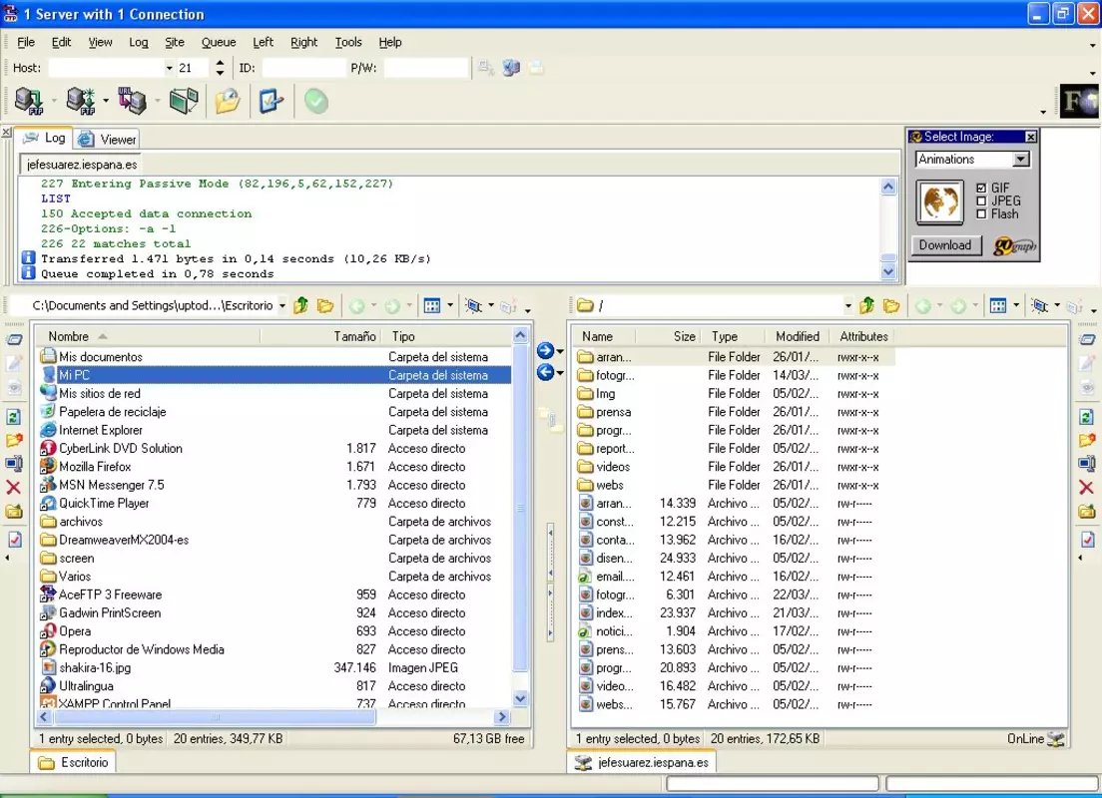Click the remote pane filter monitor icon

point(1039,305)
